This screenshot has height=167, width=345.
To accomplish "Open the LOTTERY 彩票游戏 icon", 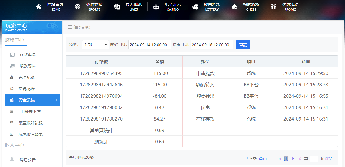I will [x=195, y=6].
